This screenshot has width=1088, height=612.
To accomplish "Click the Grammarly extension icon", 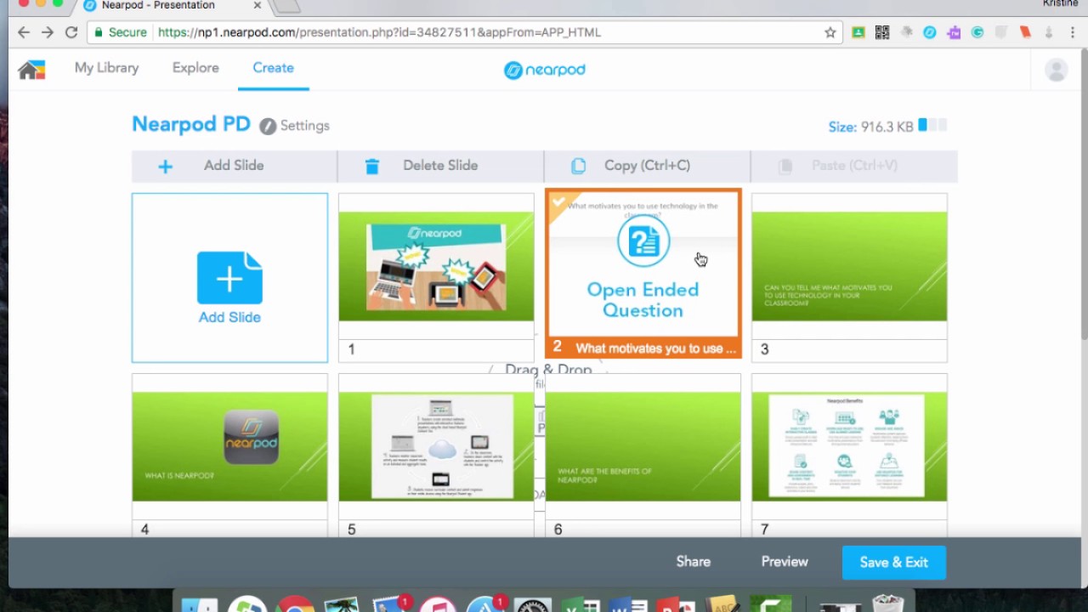I will (x=977, y=32).
